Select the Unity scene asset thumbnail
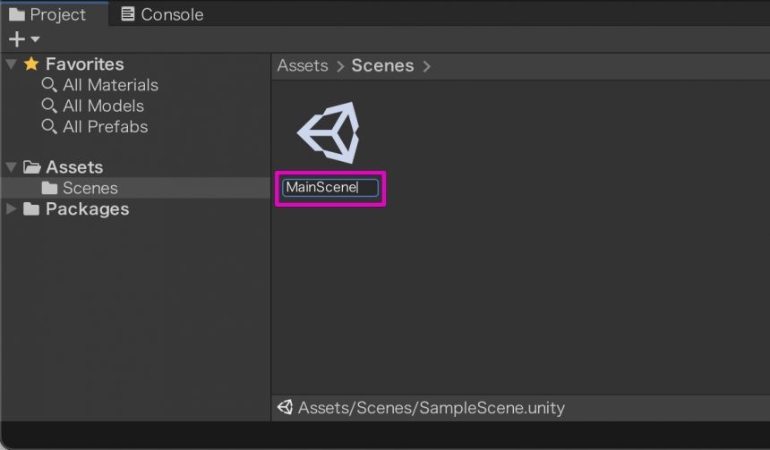The image size is (770, 450). [x=328, y=132]
